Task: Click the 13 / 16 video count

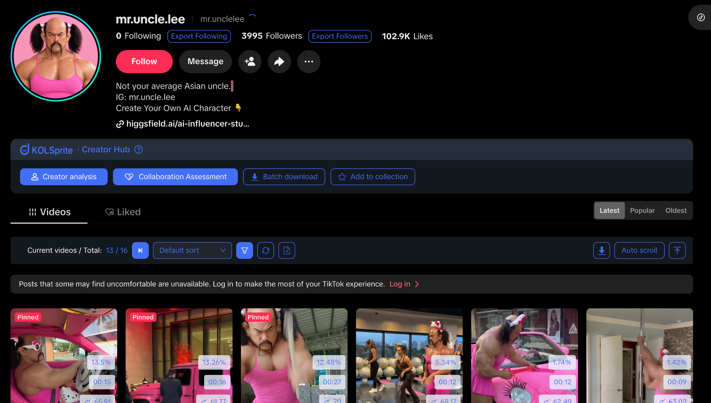Action: point(117,250)
